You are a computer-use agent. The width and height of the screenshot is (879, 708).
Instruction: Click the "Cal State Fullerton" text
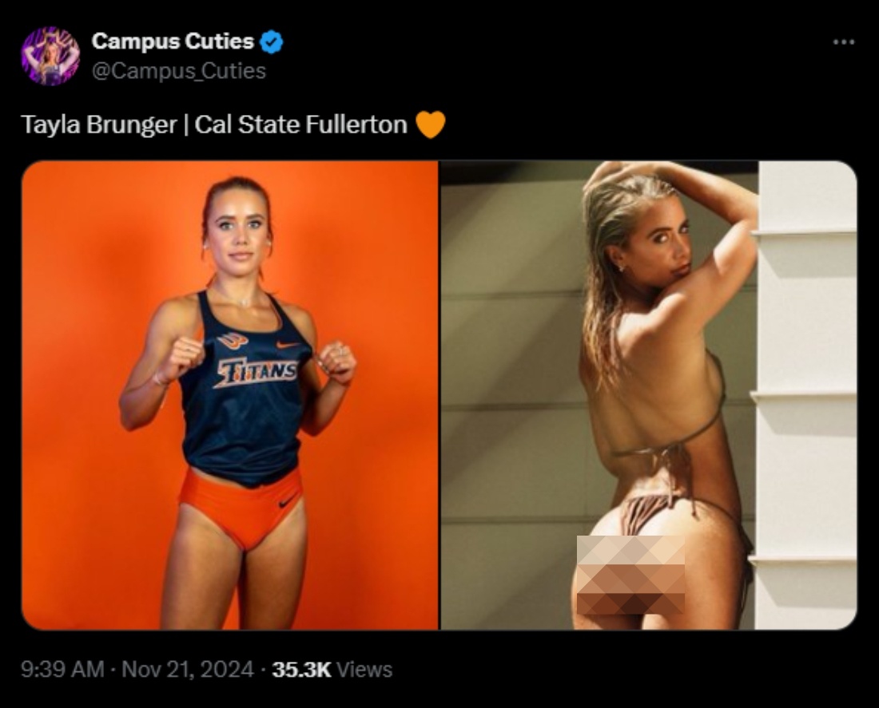click(300, 125)
